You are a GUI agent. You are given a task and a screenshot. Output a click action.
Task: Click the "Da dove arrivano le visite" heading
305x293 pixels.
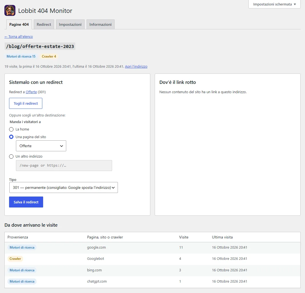(x=31, y=225)
